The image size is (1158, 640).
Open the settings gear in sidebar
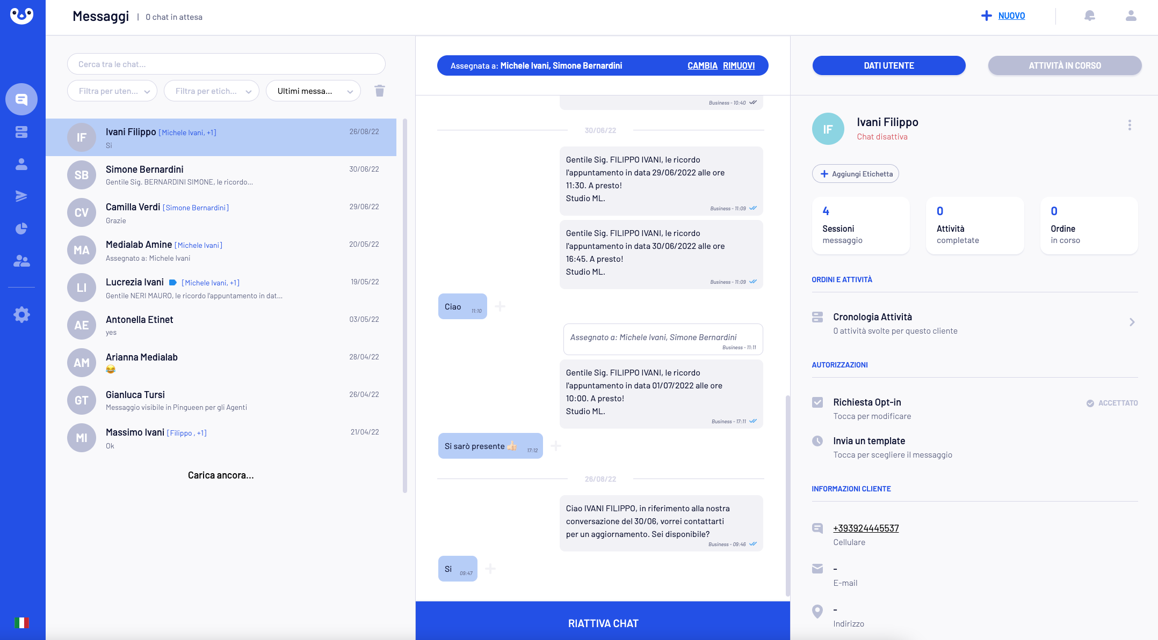(x=21, y=314)
